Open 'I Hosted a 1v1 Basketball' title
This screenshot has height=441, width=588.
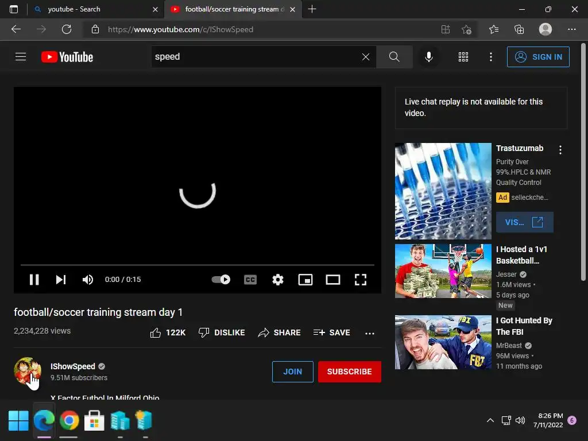pos(521,255)
